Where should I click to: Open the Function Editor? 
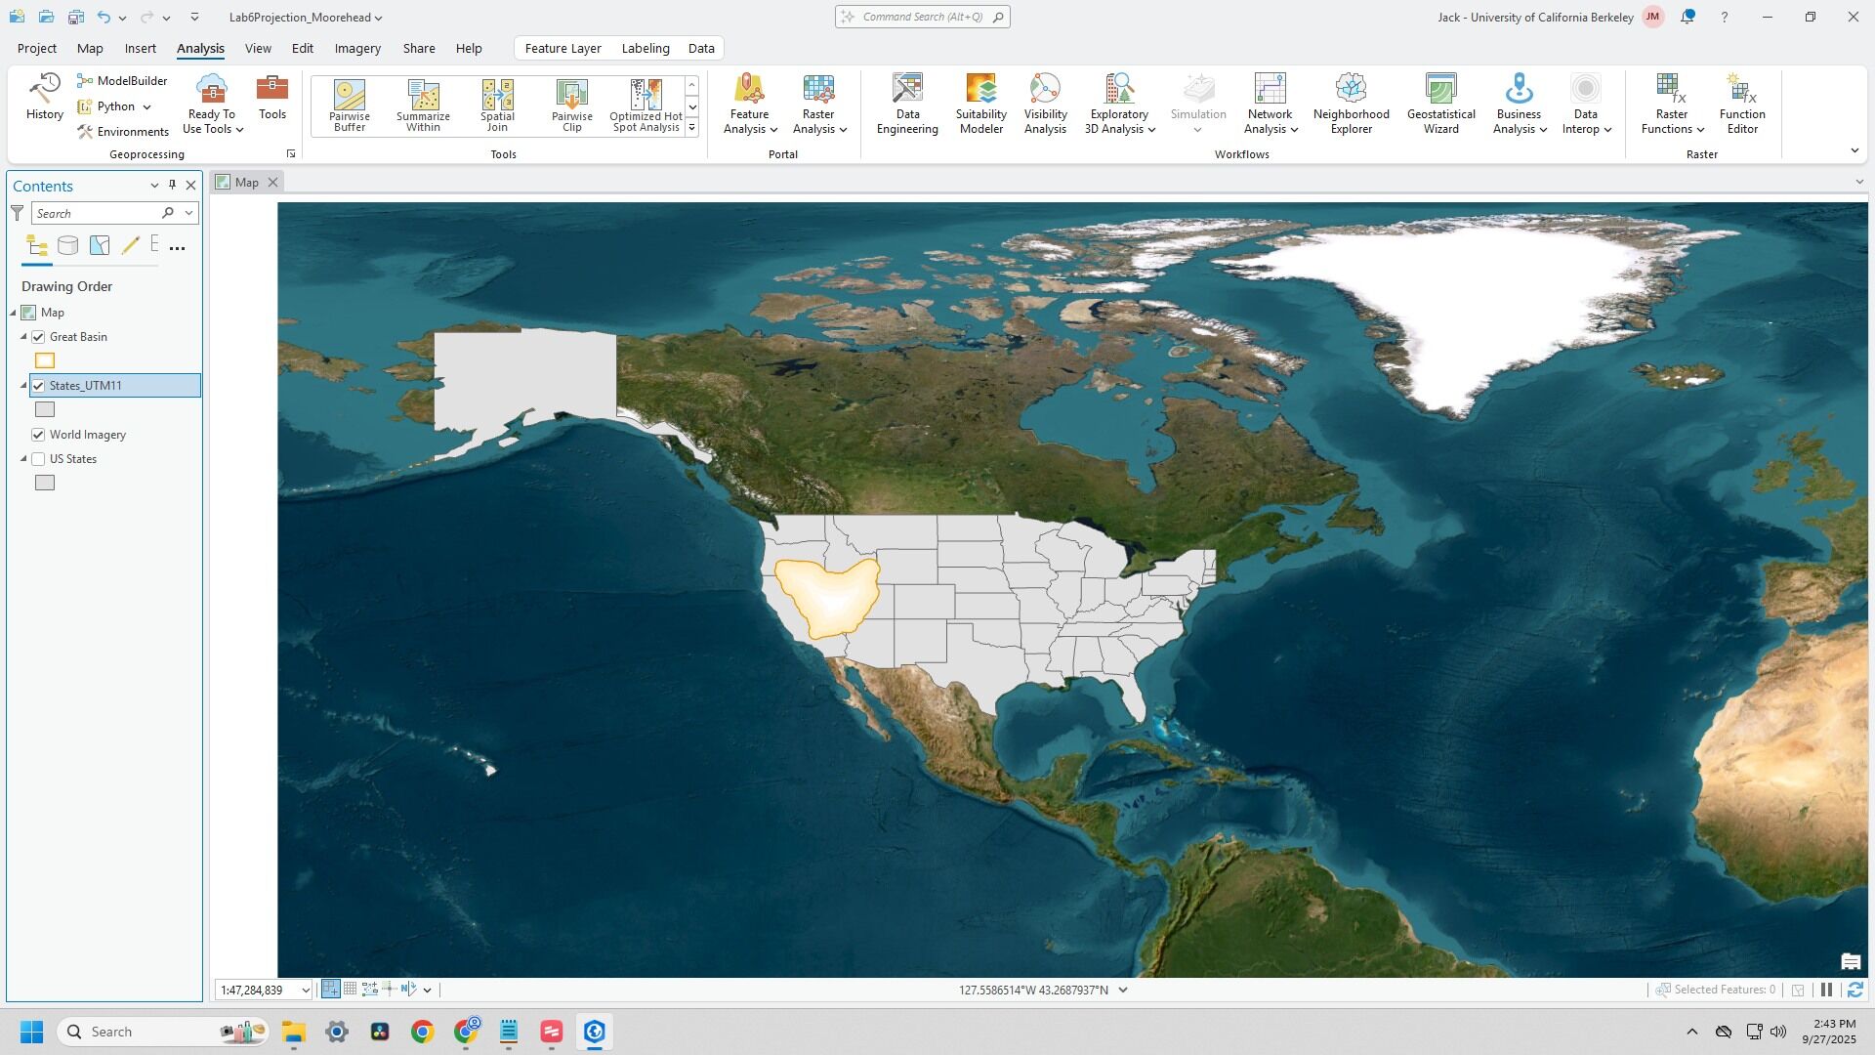1741,104
